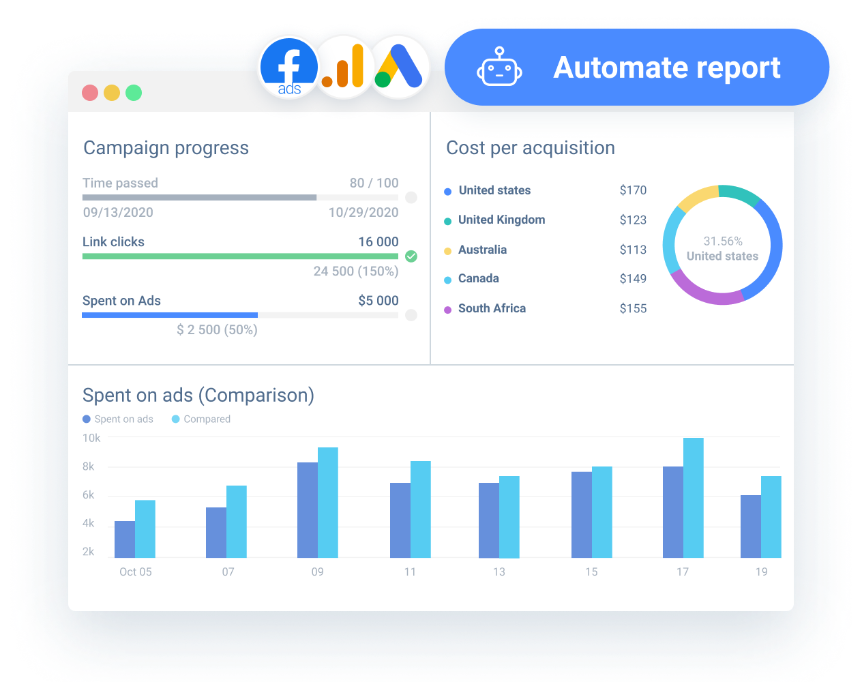
Task: Click the gray circle beside Spent on Ads bar
Action: (x=411, y=315)
